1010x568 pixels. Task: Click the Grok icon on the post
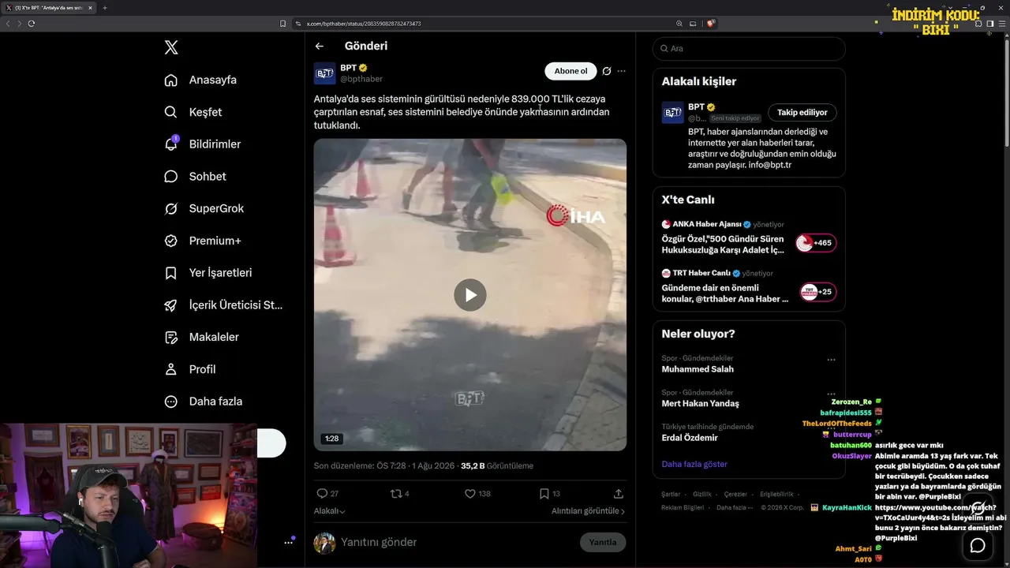coord(606,71)
